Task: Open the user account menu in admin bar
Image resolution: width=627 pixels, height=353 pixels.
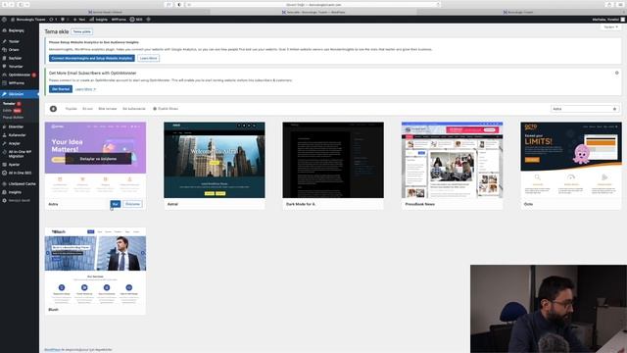Action: [607, 20]
